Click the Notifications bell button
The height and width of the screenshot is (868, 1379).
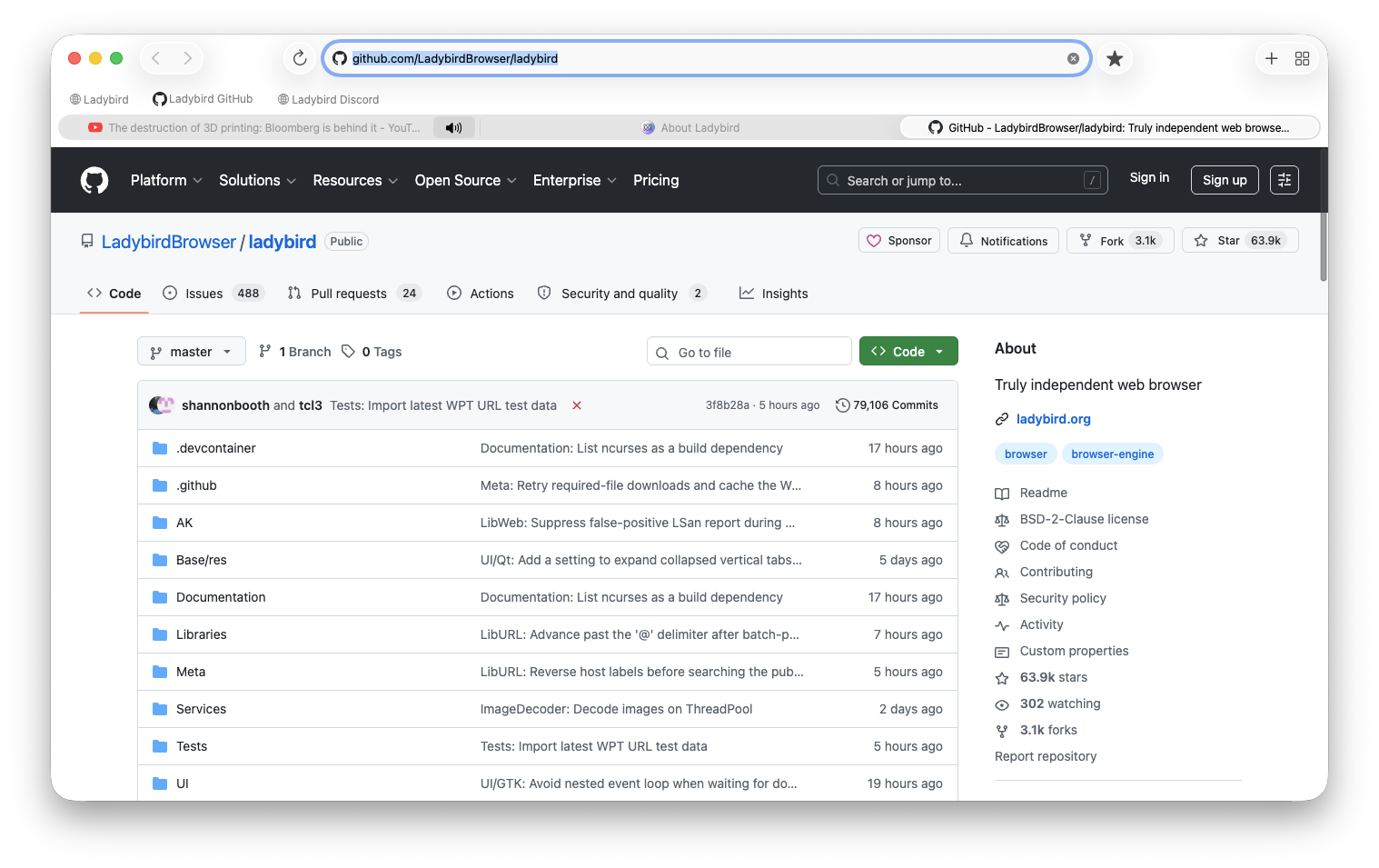[1003, 241]
